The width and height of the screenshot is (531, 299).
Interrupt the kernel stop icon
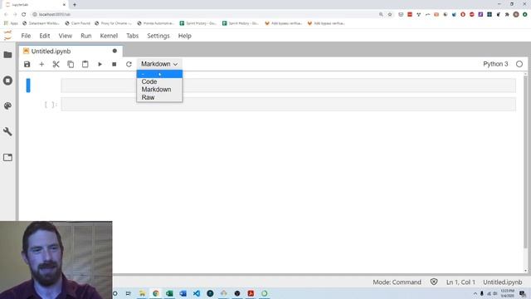point(114,64)
